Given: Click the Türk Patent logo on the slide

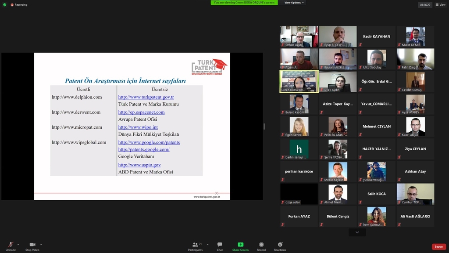Looking at the screenshot, I should [209, 67].
